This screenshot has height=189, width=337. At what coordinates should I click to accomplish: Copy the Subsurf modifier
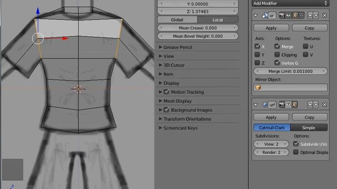tap(310, 117)
